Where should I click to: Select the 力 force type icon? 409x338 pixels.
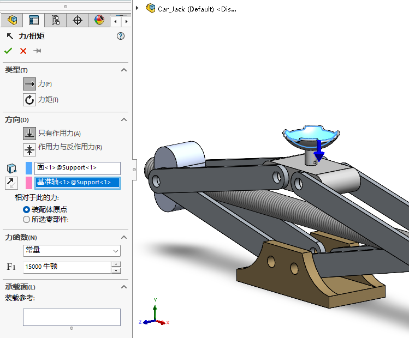[x=29, y=84]
